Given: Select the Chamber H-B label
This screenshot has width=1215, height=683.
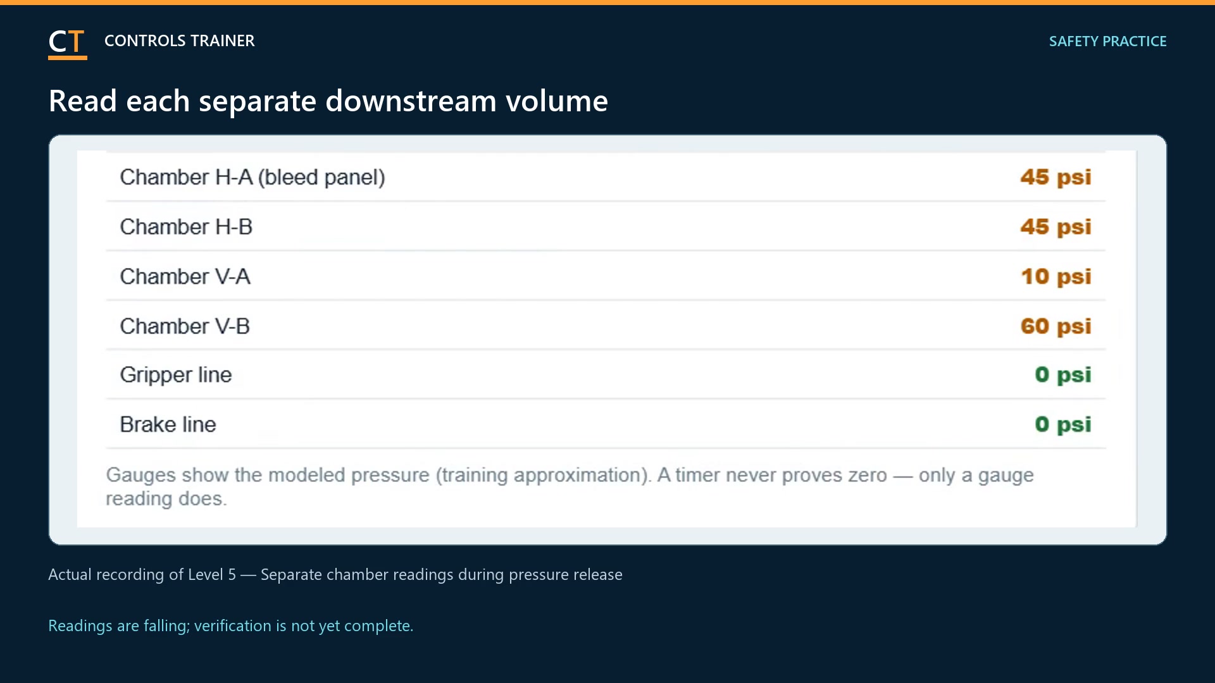Looking at the screenshot, I should tap(186, 227).
